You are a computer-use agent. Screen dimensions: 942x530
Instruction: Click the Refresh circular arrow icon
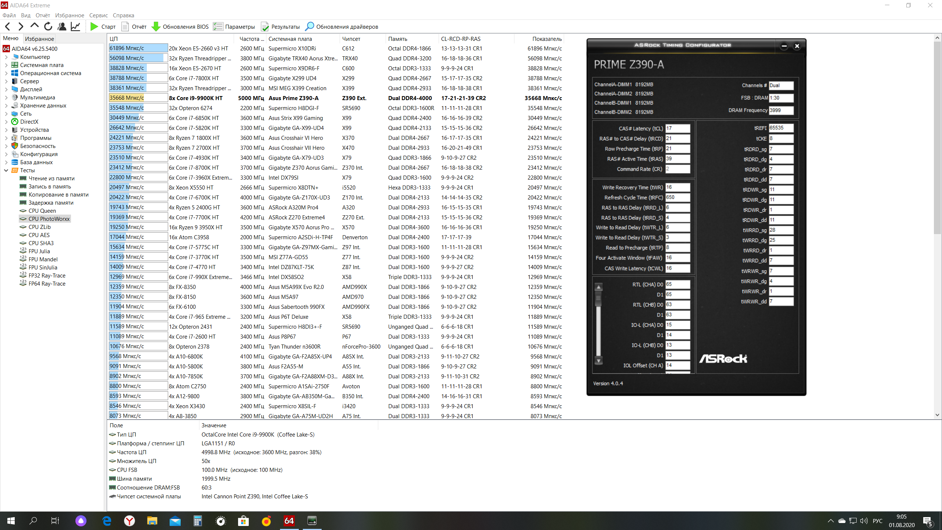[x=48, y=26]
